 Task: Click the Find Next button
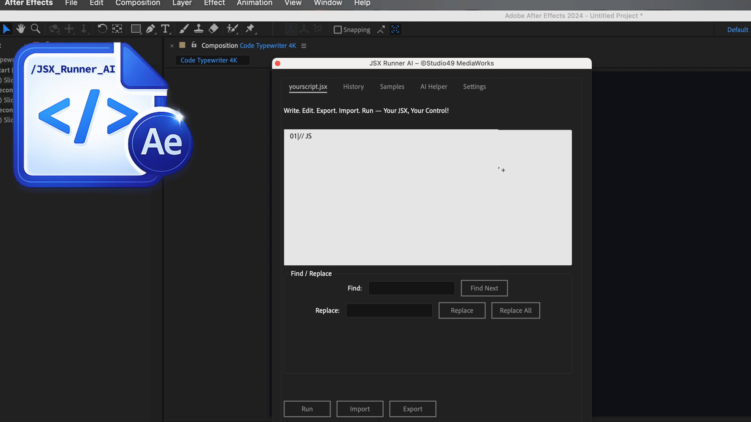484,288
